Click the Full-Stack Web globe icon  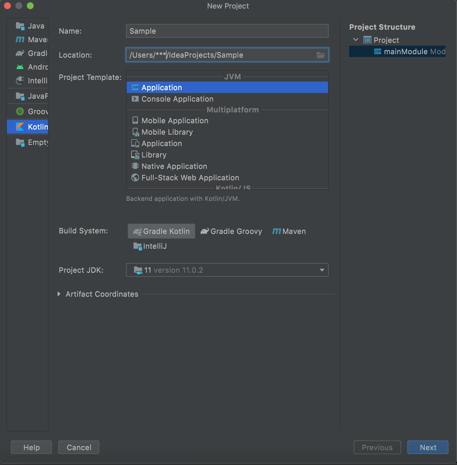135,177
